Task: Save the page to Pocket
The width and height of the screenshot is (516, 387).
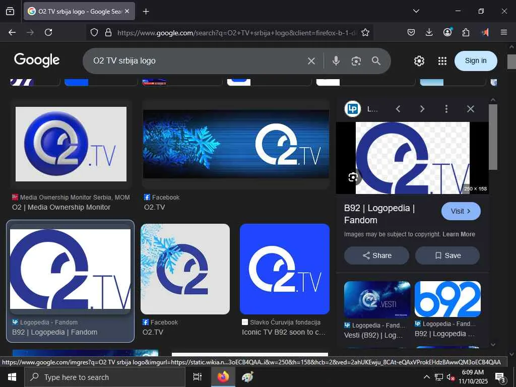Action: point(411,32)
